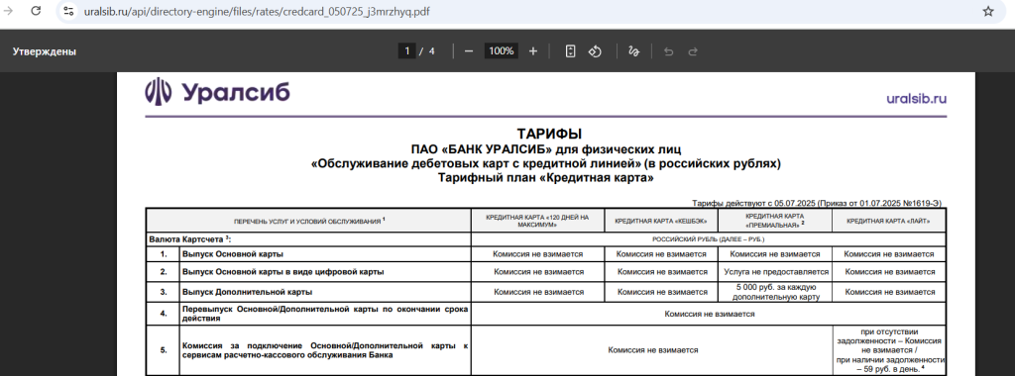
Task: Open site information icon in address bar
Action: click(68, 12)
